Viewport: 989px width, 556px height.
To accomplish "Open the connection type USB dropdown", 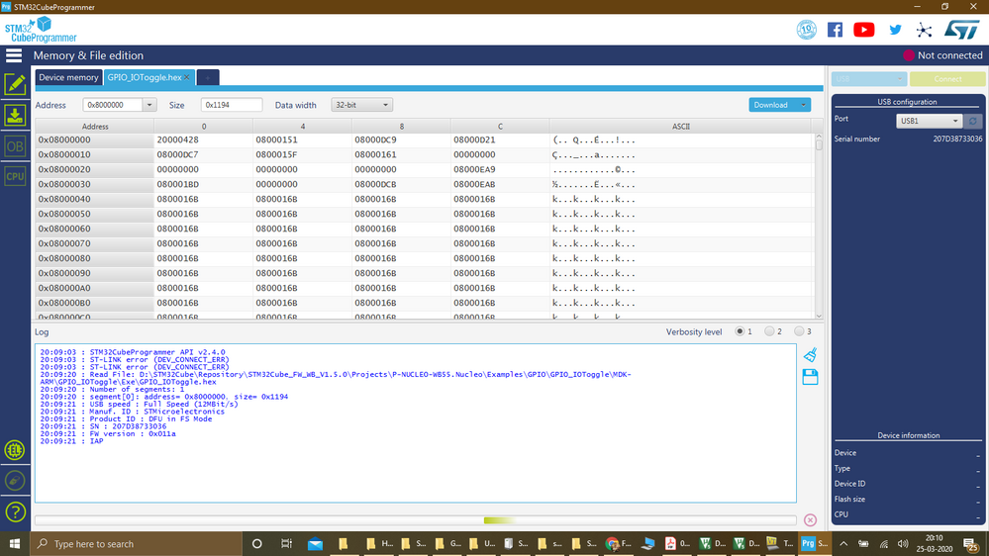I will (868, 79).
